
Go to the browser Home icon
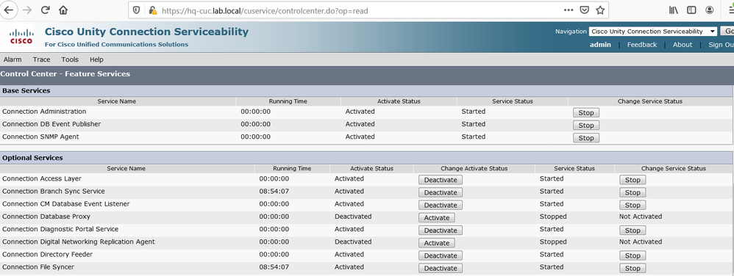[63, 10]
